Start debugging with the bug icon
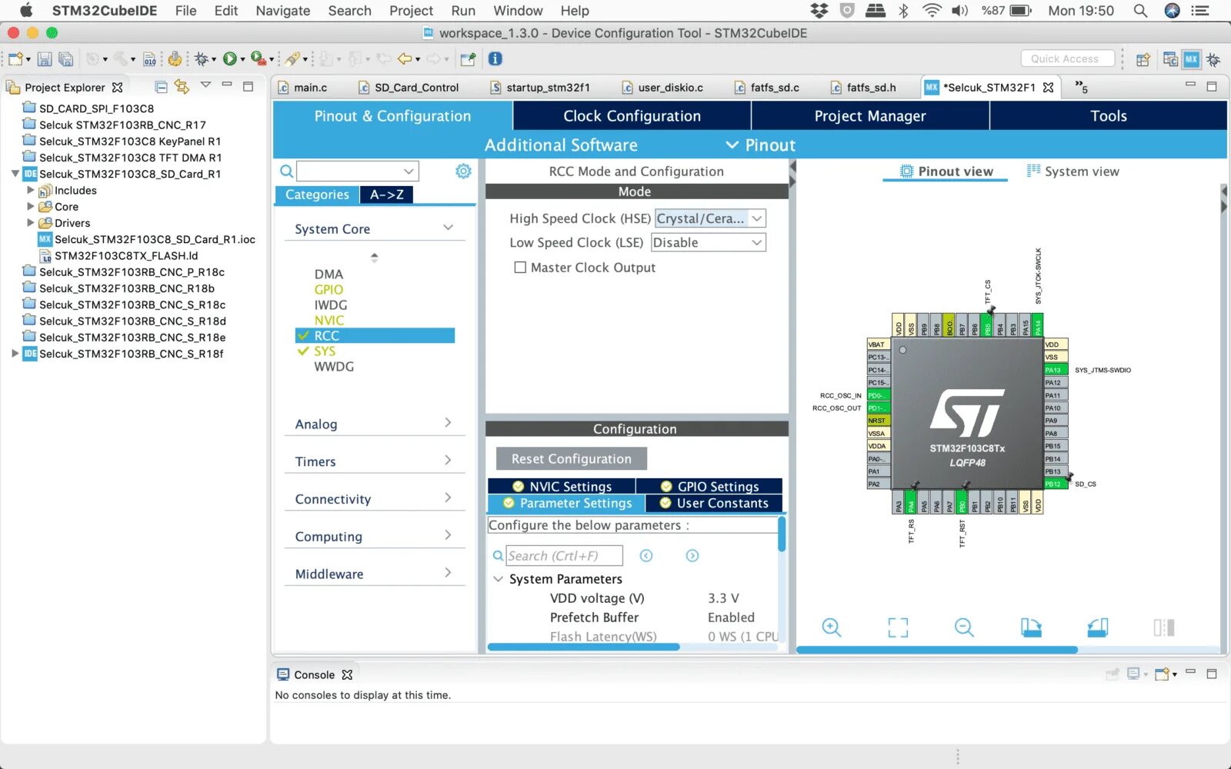The image size is (1231, 769). pyautogui.click(x=202, y=59)
